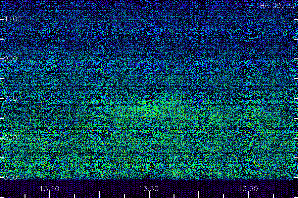Click the 13:30 time axis label
298x198 pixels.
click(149, 188)
